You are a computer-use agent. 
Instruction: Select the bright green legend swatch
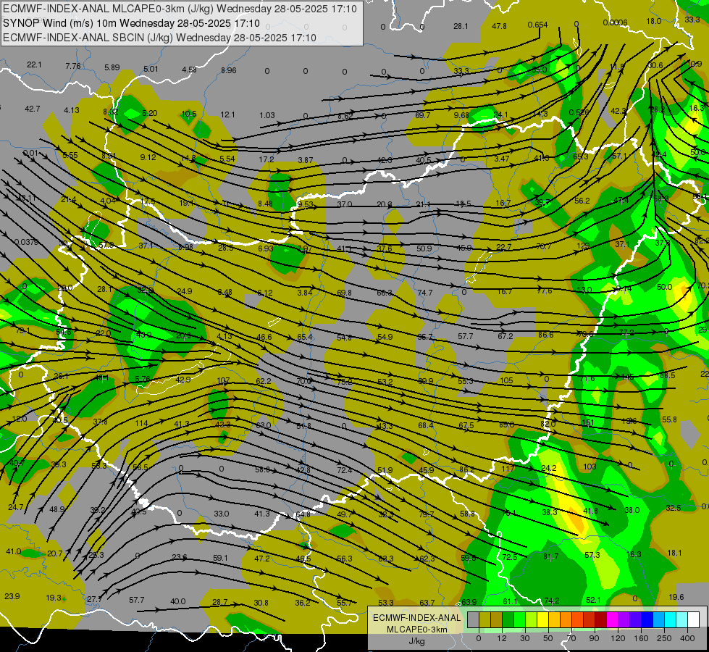point(519,619)
